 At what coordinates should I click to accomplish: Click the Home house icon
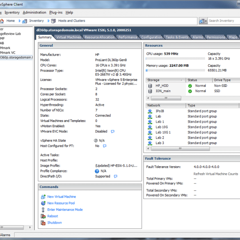(2, 21)
